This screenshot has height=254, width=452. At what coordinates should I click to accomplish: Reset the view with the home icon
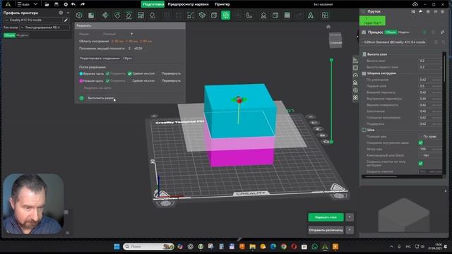coord(328,27)
